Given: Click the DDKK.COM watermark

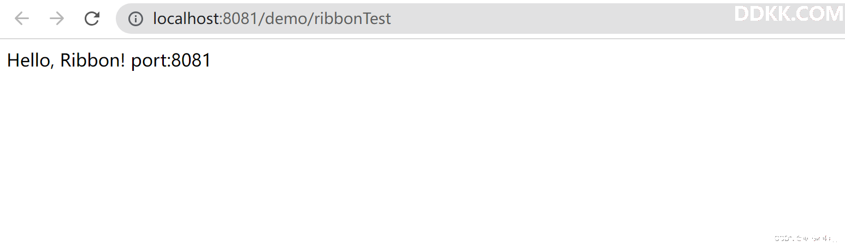Looking at the screenshot, I should click(x=789, y=14).
